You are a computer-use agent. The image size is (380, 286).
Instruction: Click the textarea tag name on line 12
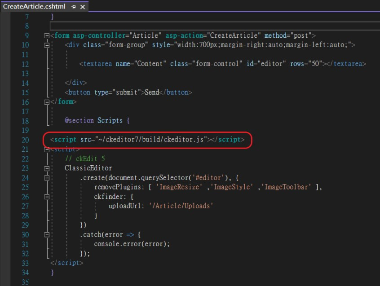coord(97,64)
